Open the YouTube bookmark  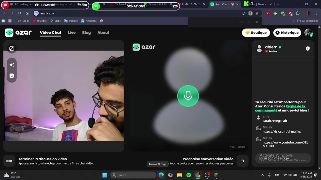coord(40,21)
